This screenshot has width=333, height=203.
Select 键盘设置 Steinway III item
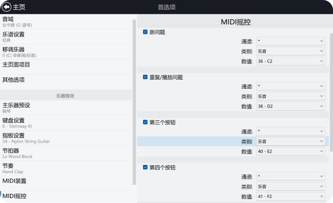[66, 123]
